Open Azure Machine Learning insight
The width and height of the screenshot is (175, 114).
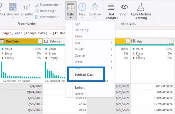tap(141, 11)
